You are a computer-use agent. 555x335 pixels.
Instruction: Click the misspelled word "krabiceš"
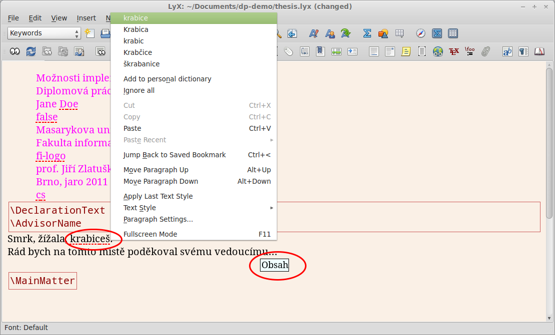pyautogui.click(x=90, y=239)
